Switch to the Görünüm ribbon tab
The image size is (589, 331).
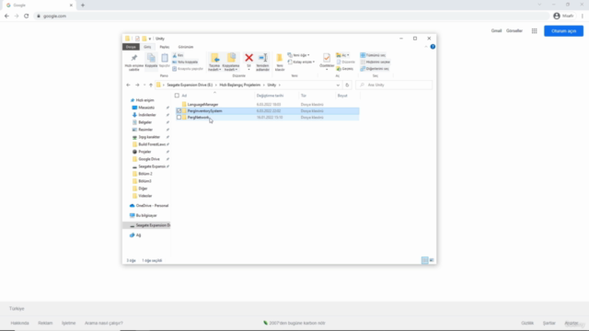coord(186,47)
